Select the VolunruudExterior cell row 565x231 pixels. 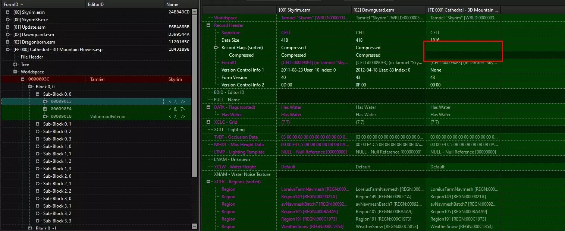pyautogui.click(x=96, y=117)
